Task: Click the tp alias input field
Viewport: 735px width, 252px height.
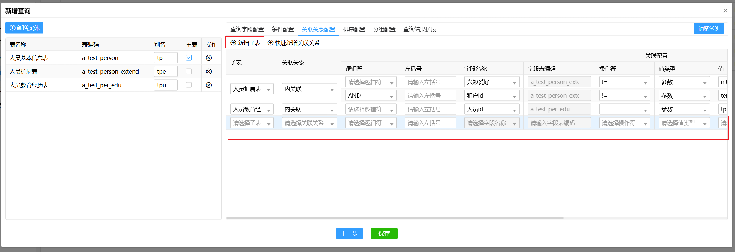Action: tap(166, 58)
